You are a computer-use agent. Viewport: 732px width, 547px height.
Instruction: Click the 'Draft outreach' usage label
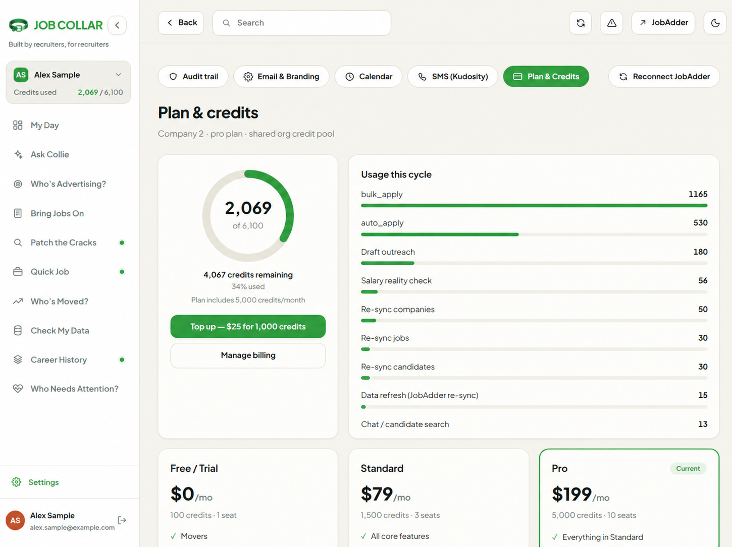(x=388, y=252)
